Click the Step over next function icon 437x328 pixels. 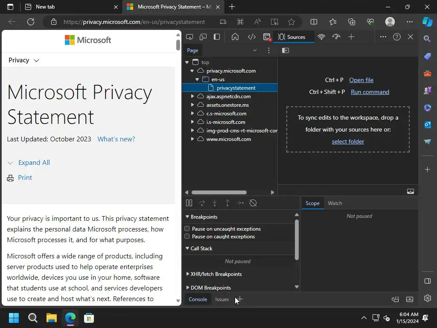point(202,203)
